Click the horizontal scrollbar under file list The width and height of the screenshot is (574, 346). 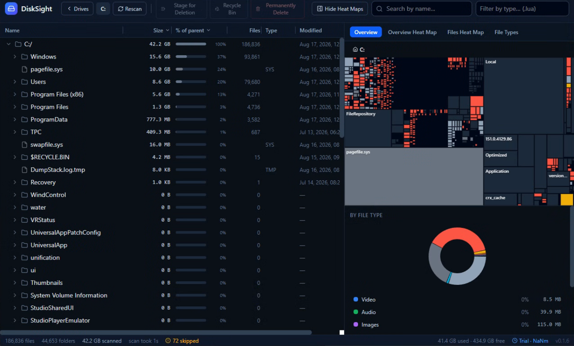click(x=156, y=333)
